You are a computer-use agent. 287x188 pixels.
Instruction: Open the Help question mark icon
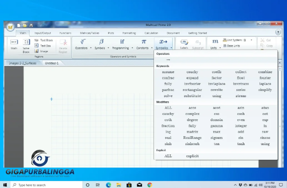278,32
